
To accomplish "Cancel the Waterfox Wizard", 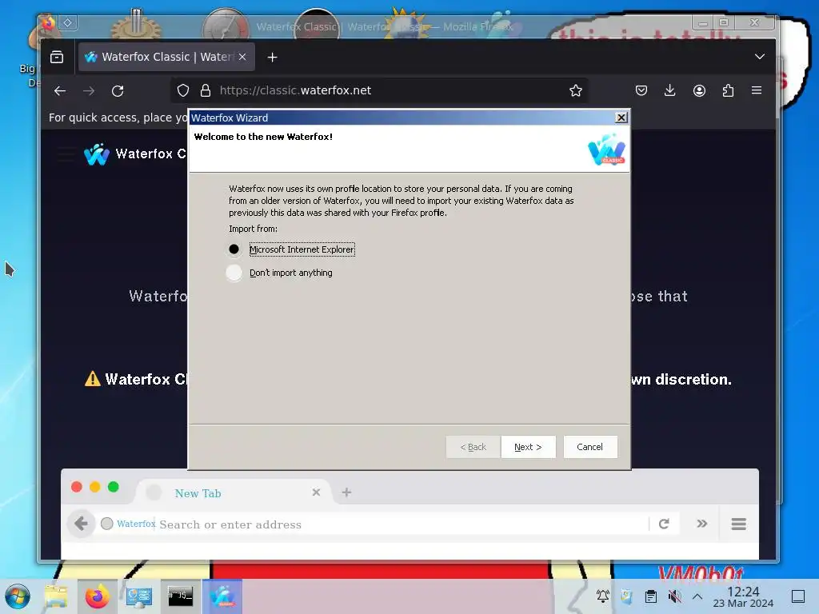I will tap(589, 447).
